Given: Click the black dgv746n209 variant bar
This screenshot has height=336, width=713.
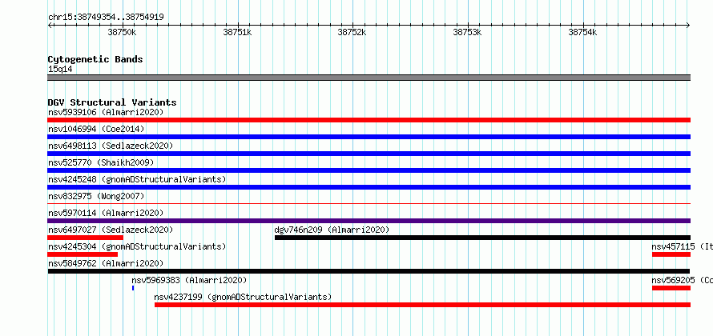Looking at the screenshot, I should [x=482, y=238].
